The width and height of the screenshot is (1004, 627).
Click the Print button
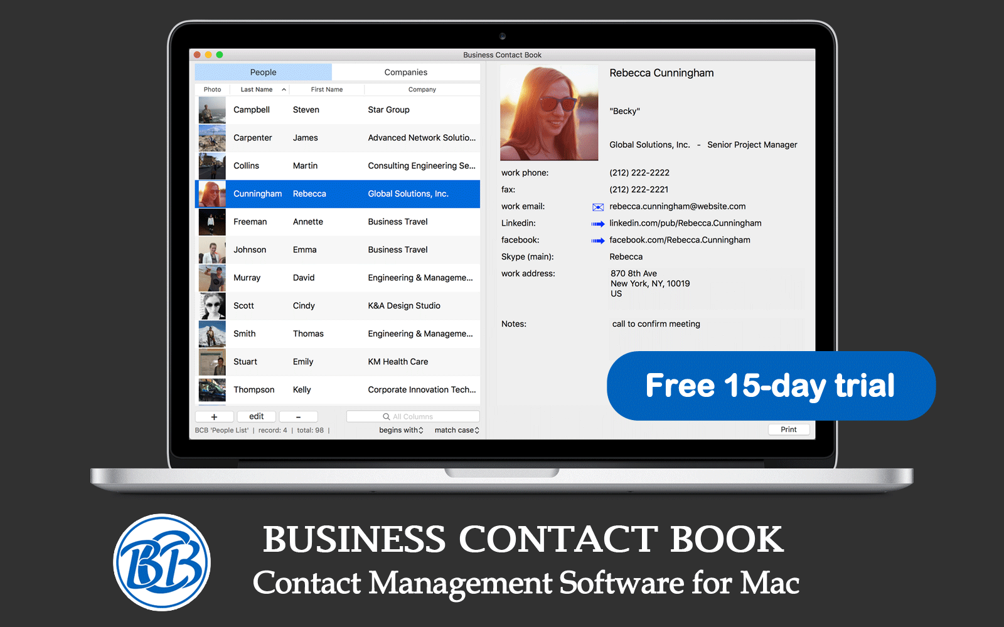(x=789, y=429)
